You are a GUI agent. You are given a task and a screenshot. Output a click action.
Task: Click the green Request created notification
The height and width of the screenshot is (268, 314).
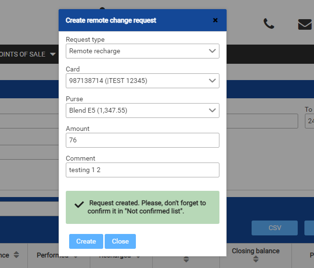[x=143, y=207]
